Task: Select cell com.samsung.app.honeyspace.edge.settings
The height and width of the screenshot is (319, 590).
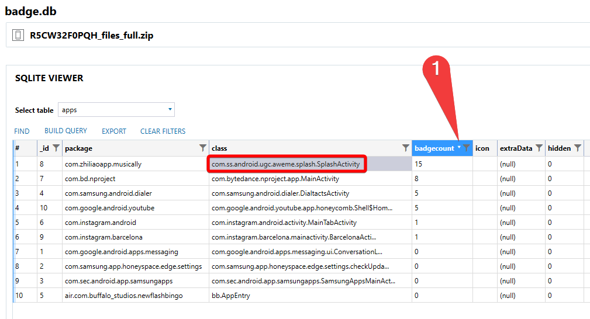Action: [136, 266]
